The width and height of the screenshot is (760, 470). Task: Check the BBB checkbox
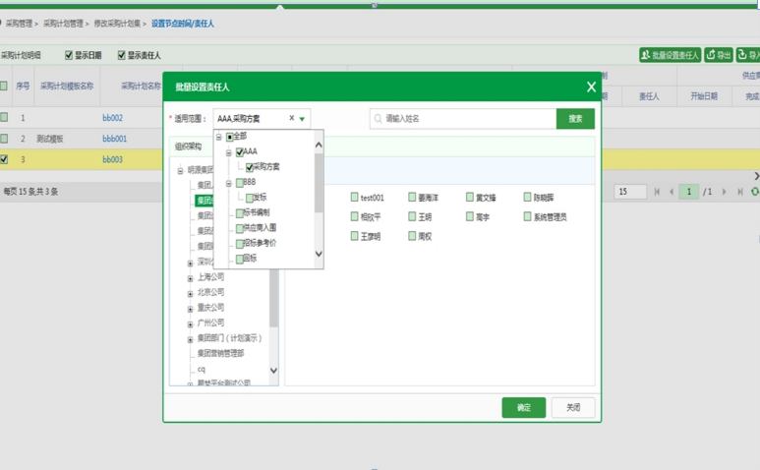click(240, 183)
